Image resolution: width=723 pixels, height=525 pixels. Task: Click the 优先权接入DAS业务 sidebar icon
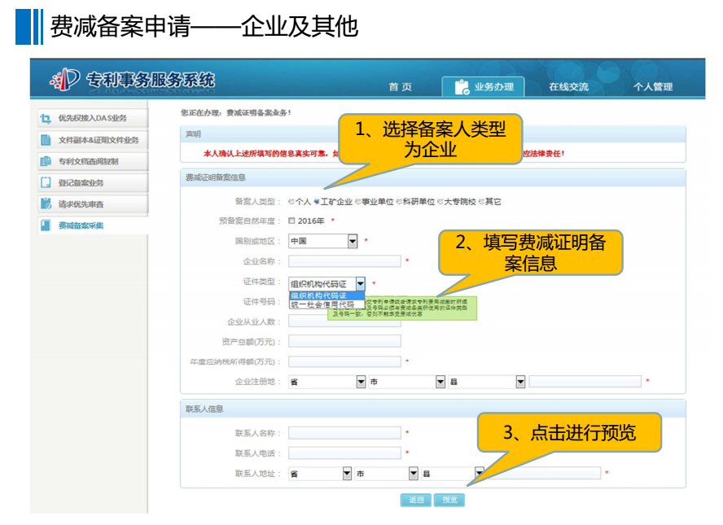pos(46,119)
